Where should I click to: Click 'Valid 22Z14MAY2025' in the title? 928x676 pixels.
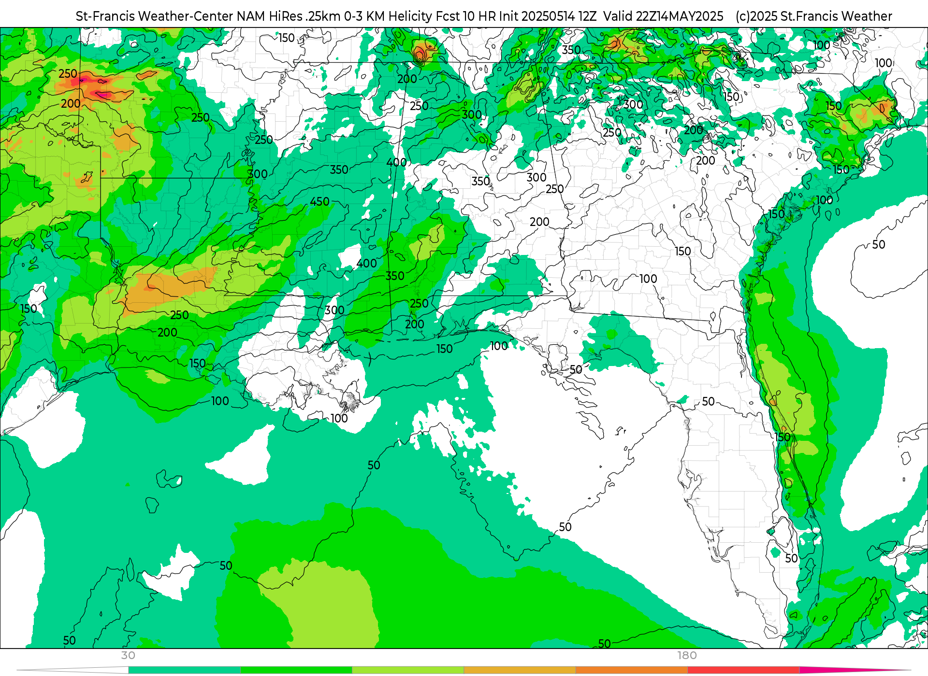point(663,16)
